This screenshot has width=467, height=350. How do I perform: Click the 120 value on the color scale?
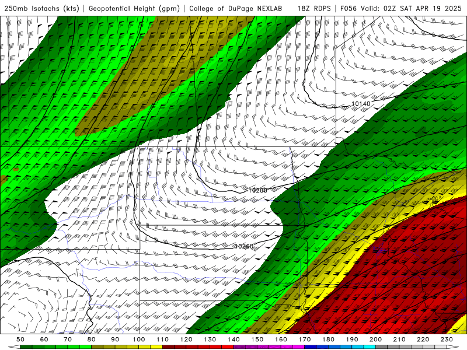point(186,339)
